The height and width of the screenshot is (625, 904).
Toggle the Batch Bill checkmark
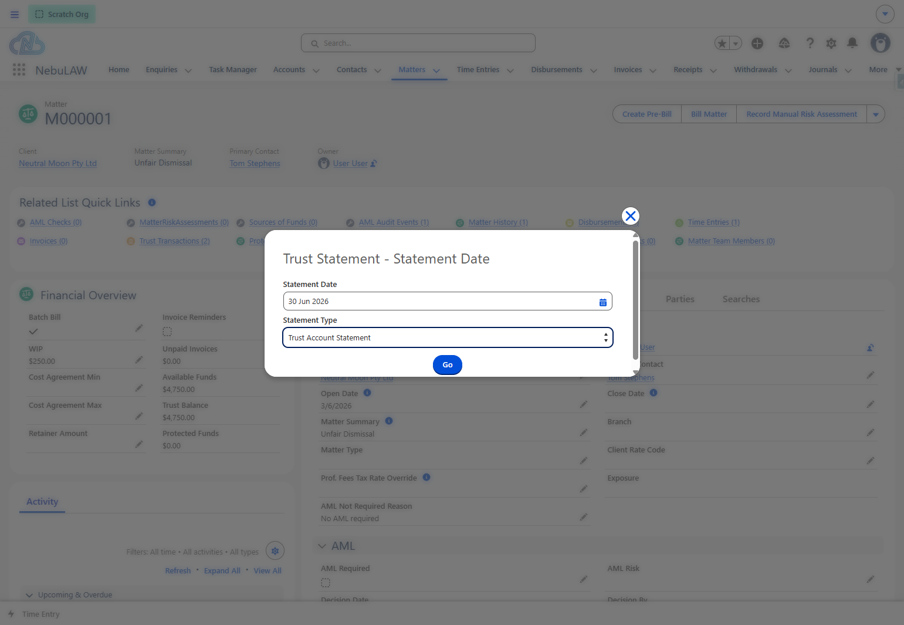coord(33,332)
